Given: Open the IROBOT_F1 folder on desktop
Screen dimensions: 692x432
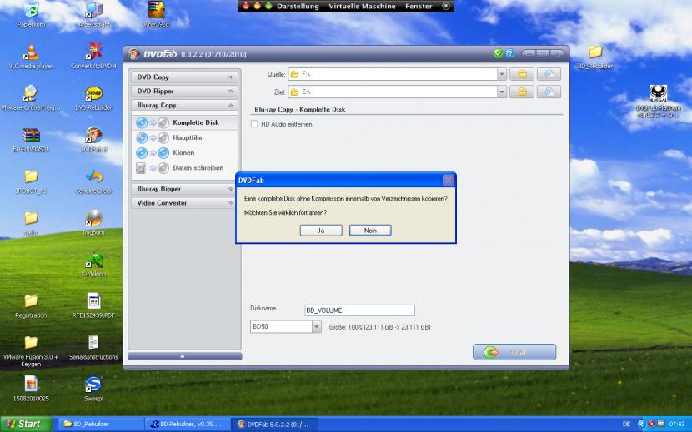Looking at the screenshot, I should (31, 181).
